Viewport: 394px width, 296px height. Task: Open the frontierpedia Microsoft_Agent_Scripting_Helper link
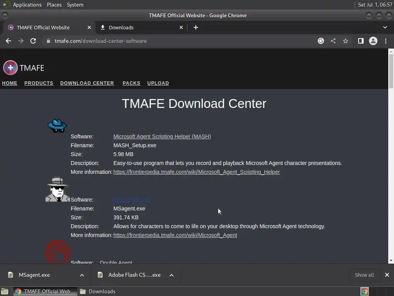(x=197, y=172)
